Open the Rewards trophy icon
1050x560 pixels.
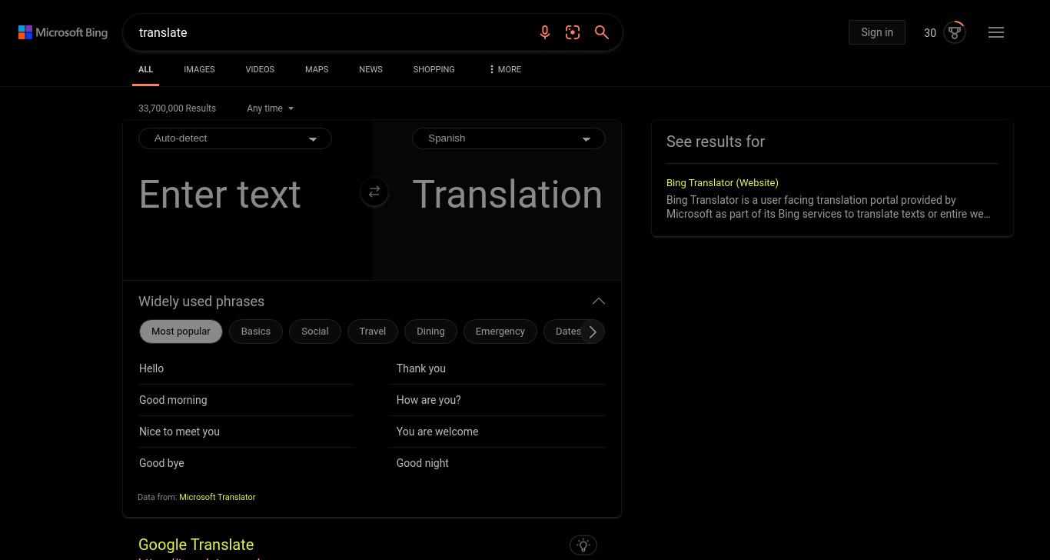point(955,32)
